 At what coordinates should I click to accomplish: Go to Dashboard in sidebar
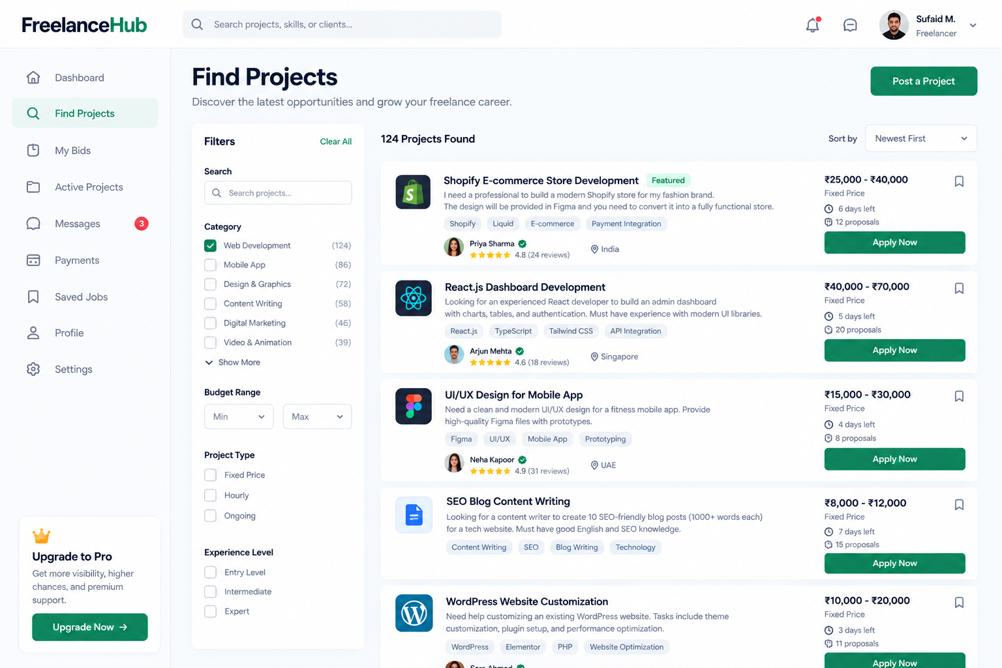coord(85,78)
